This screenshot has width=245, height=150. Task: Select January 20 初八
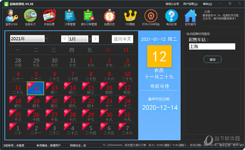click(x=54, y=102)
